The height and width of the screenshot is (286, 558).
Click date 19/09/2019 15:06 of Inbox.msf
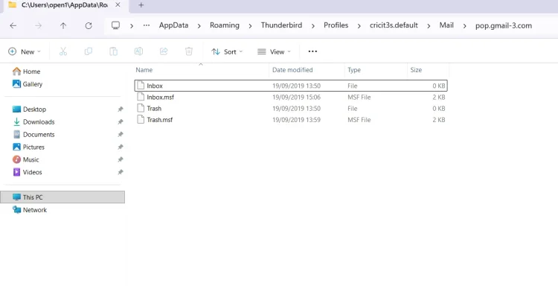296,98
